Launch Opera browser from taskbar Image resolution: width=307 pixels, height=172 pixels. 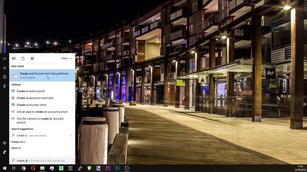pyautogui.click(x=33, y=168)
